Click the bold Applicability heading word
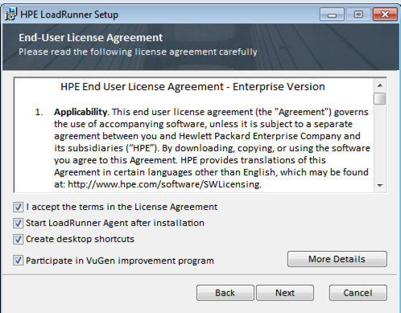This screenshot has height=313, width=401. 81,112
